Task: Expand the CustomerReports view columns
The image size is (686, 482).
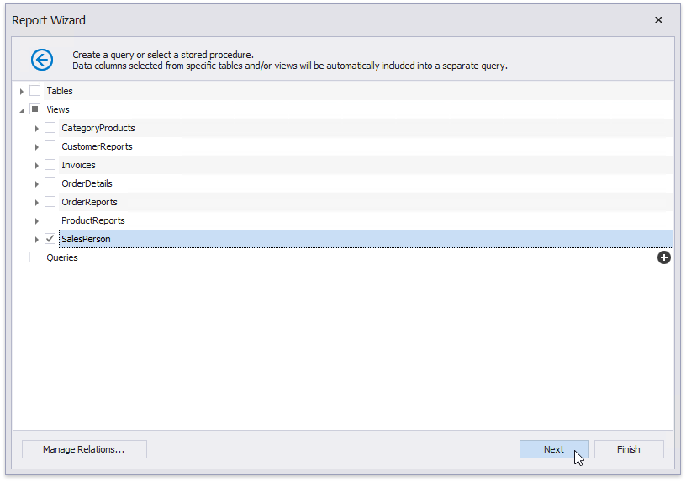Action: tap(37, 146)
